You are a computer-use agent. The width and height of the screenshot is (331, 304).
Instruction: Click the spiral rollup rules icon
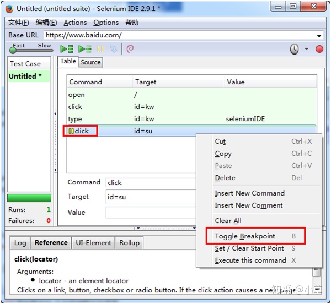130,49
